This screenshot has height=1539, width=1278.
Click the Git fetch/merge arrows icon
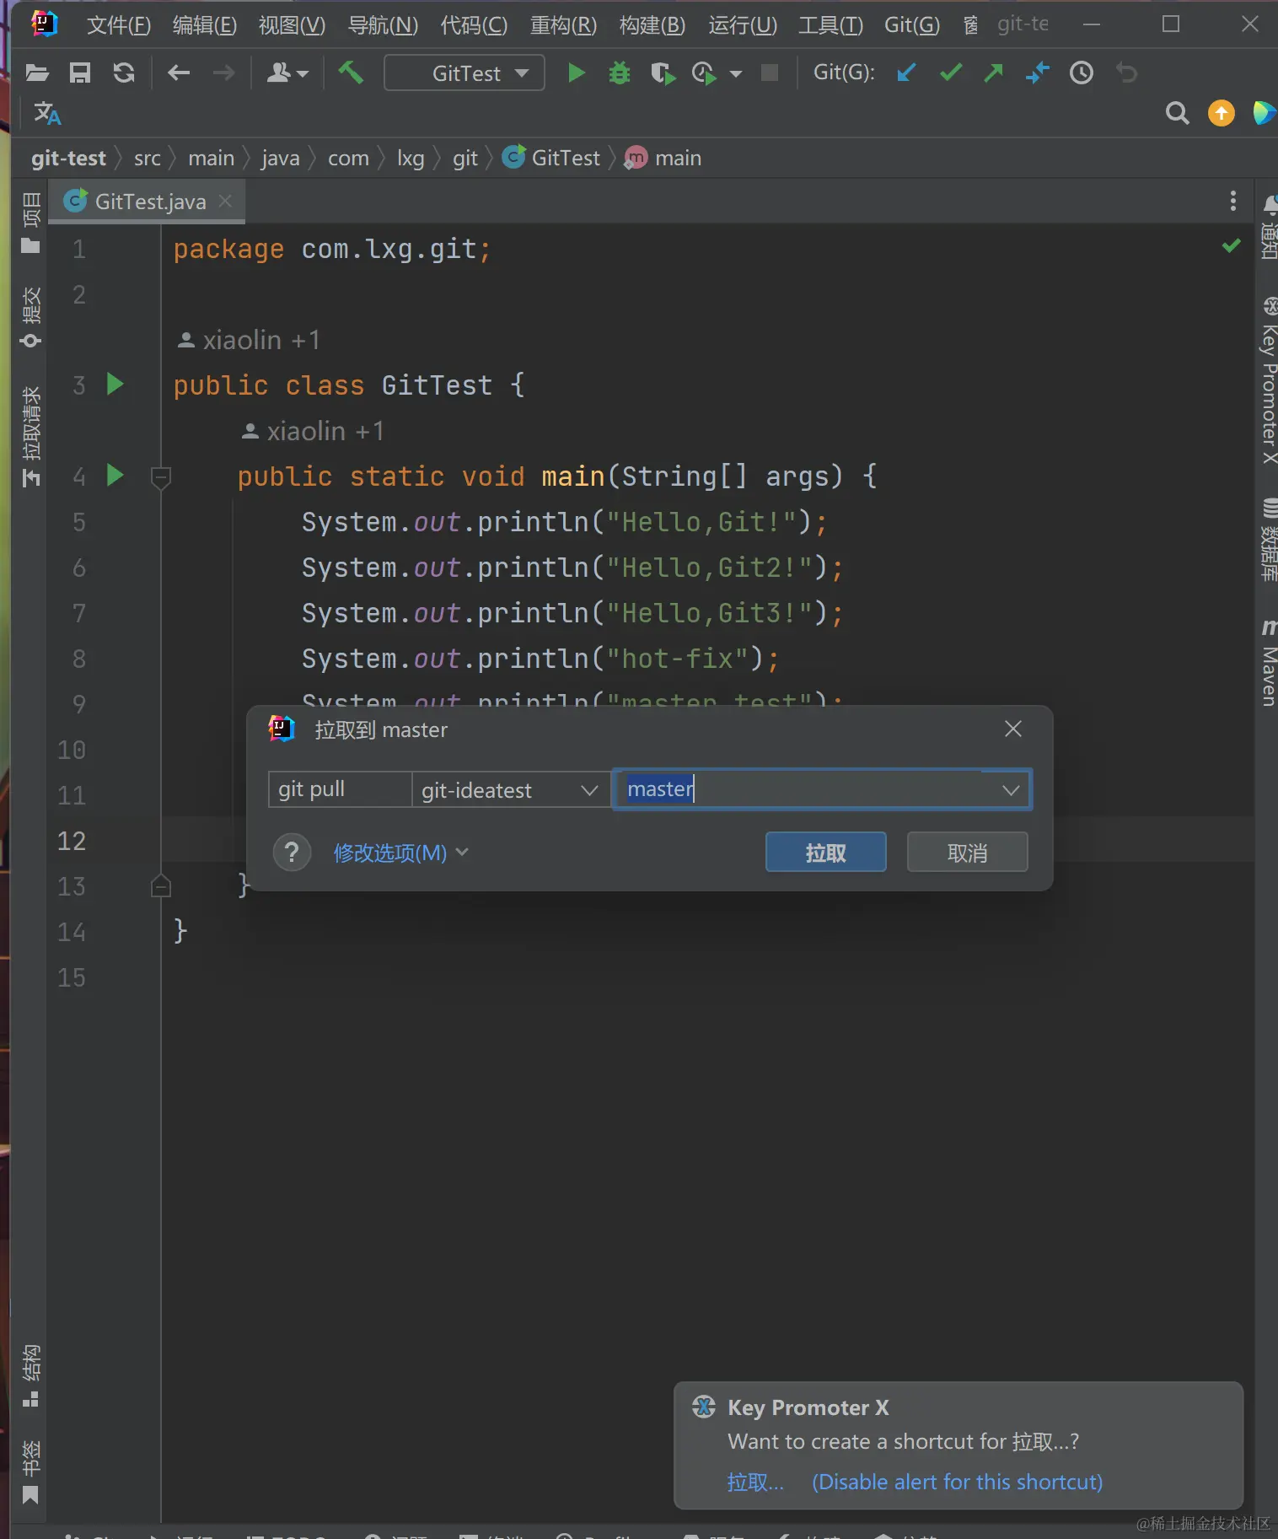point(1038,73)
